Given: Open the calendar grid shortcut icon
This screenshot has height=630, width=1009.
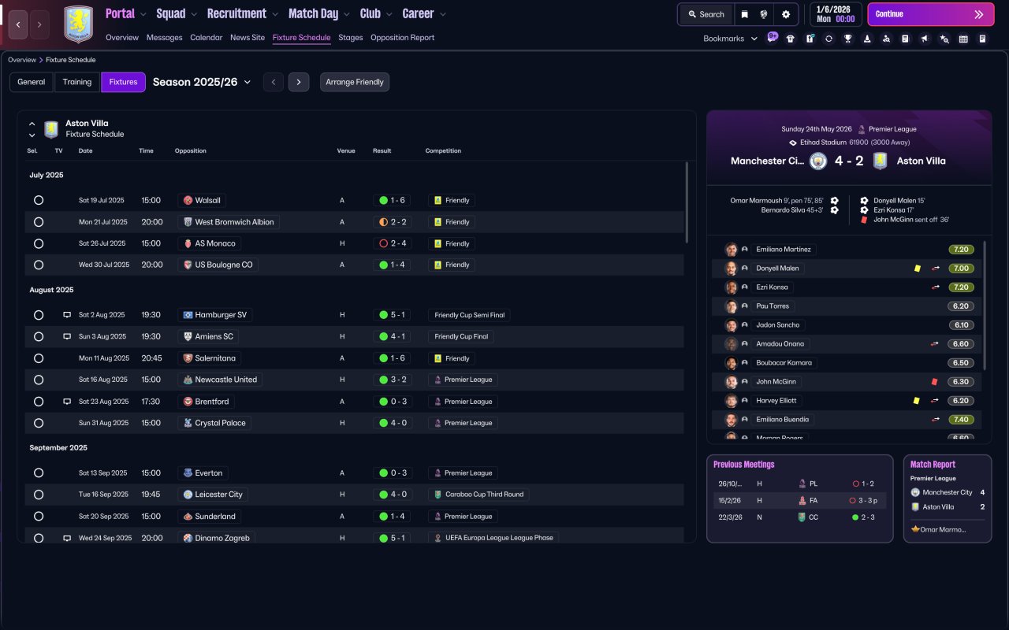Looking at the screenshot, I should (x=963, y=39).
